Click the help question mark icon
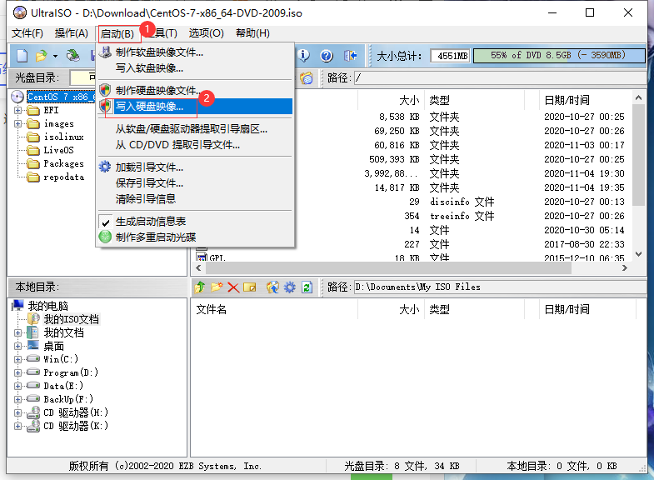Screen dimensions: 654x480 coord(327,56)
